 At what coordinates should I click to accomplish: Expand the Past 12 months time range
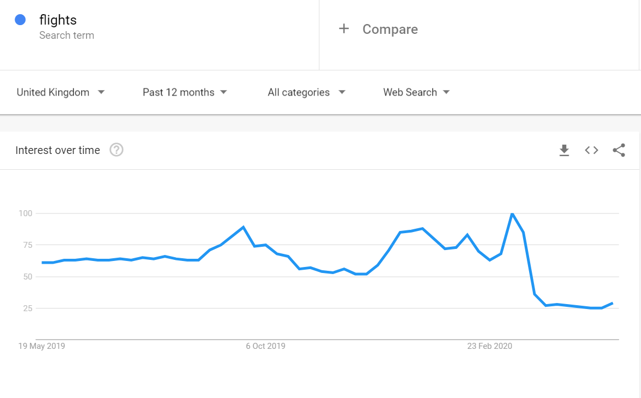(x=185, y=92)
